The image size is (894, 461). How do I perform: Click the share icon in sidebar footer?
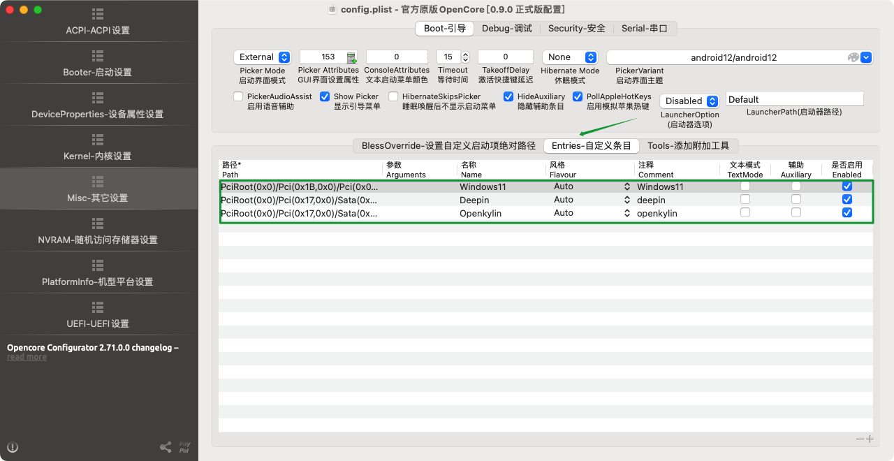pyautogui.click(x=166, y=447)
